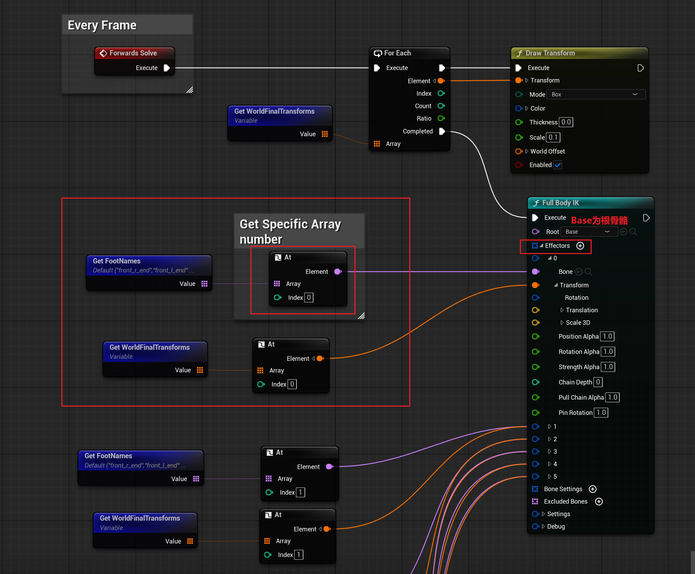Open the Mode Box dropdown

pos(595,94)
